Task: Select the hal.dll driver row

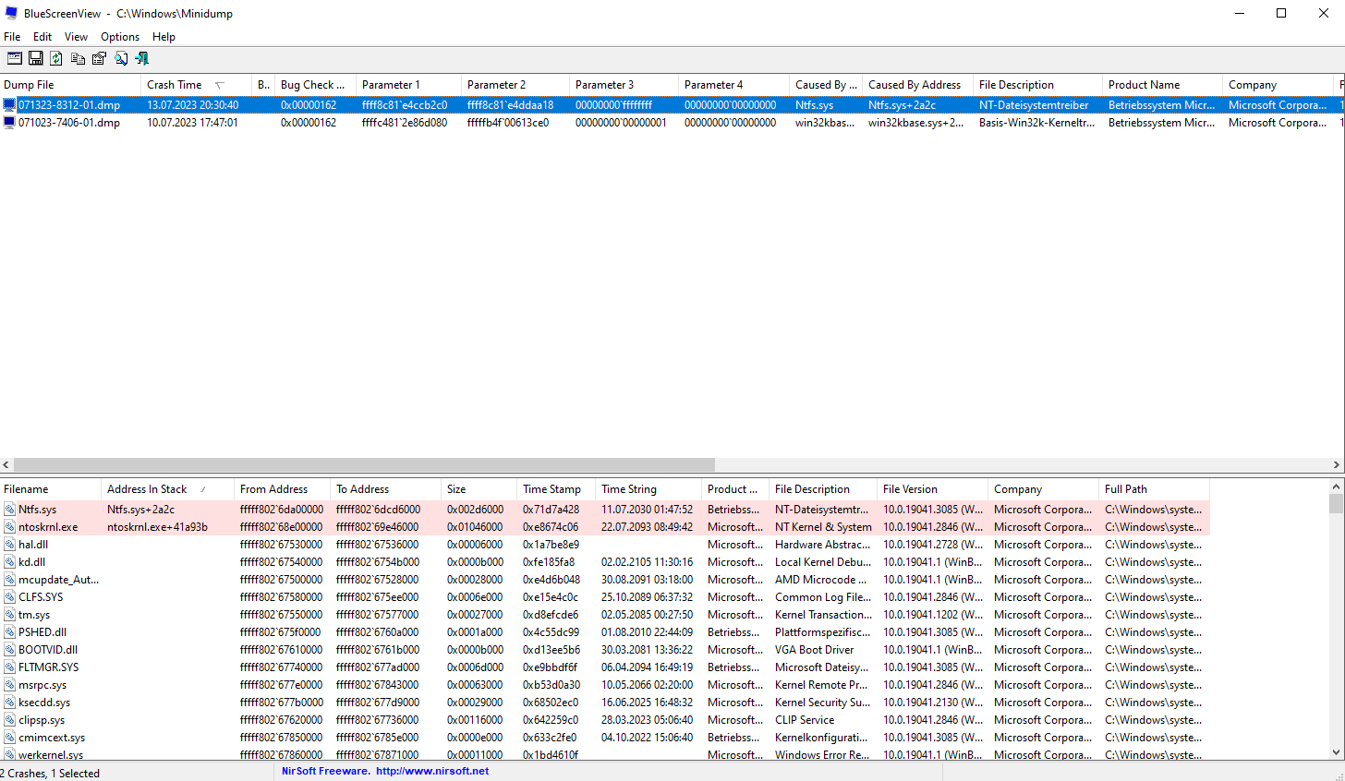Action: [605, 545]
